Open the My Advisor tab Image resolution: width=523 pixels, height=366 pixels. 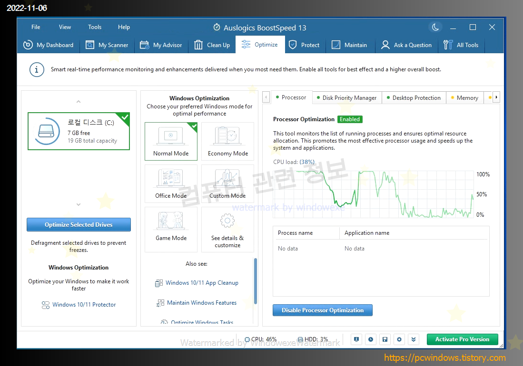point(161,45)
